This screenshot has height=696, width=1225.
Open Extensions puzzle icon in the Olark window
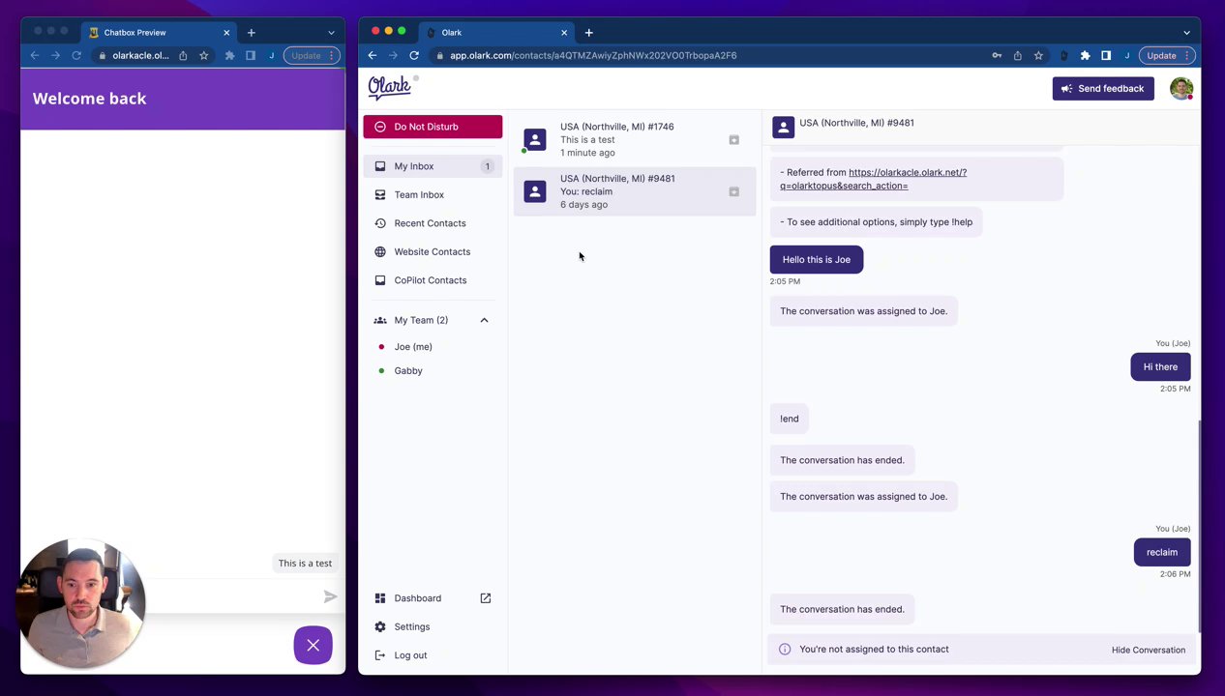click(1085, 55)
